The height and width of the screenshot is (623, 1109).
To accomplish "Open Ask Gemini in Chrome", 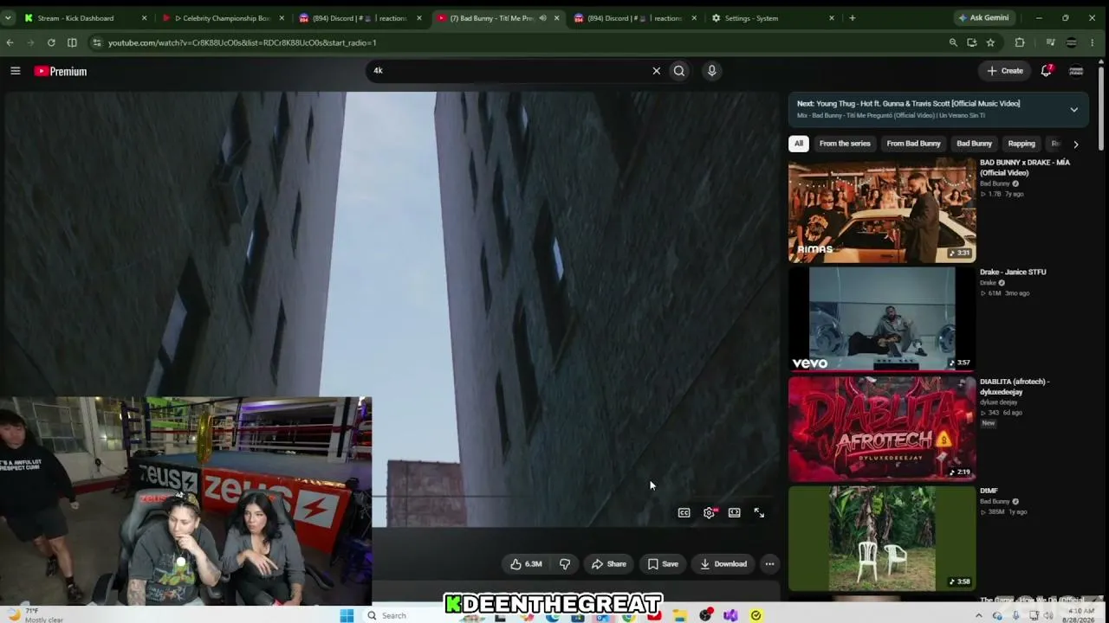I will [983, 18].
